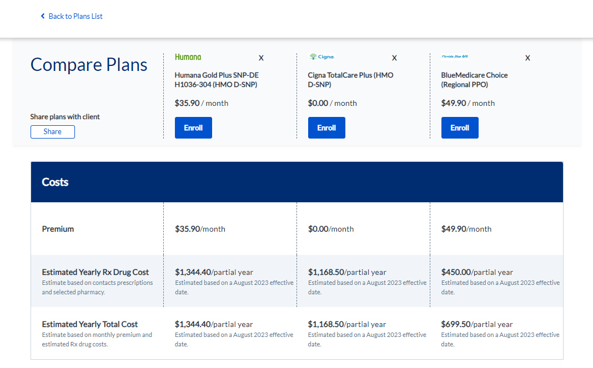Click the back chevron arrow icon
Screen dimensions: 593x368
(x=43, y=16)
